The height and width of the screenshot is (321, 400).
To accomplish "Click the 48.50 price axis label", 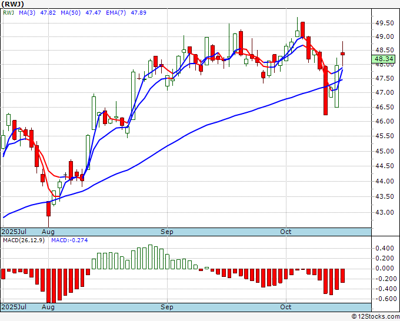I will click(x=385, y=50).
